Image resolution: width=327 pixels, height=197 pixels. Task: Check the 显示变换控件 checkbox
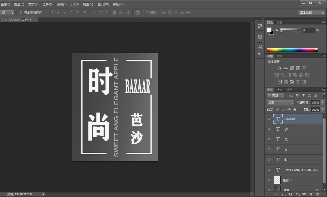point(21,12)
